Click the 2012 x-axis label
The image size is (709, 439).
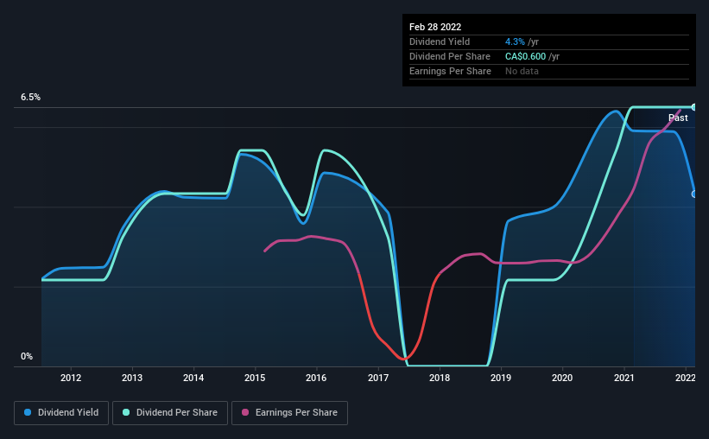pyautogui.click(x=71, y=378)
